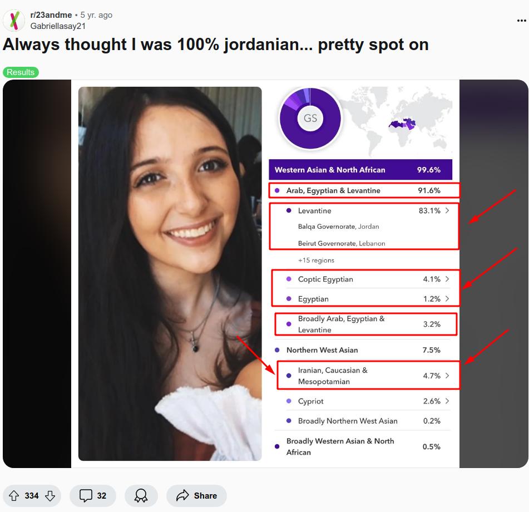
Task: Downvote the post with the down arrow
Action: pos(50,496)
